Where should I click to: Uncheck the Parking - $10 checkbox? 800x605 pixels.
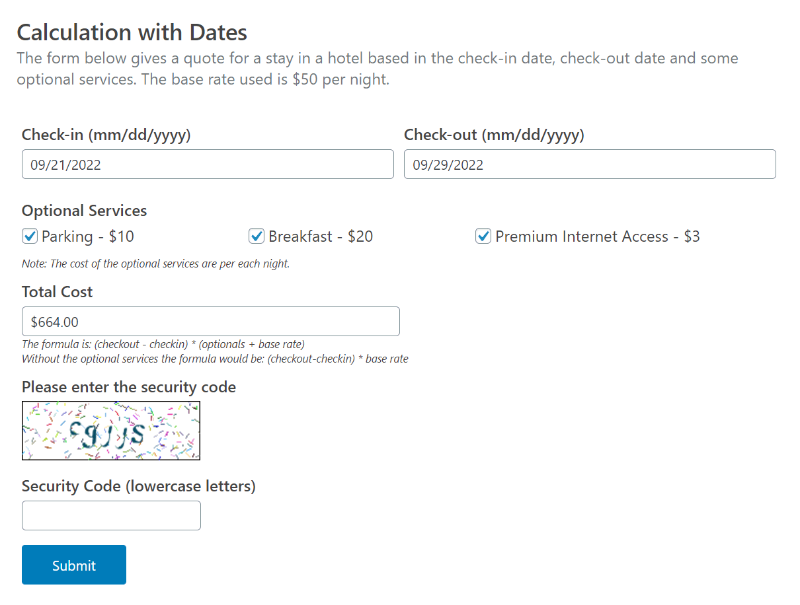click(x=30, y=236)
